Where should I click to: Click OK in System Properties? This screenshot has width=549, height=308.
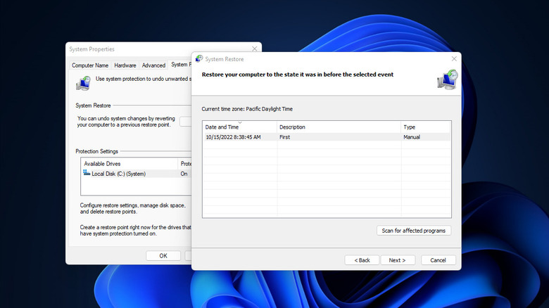pyautogui.click(x=163, y=256)
